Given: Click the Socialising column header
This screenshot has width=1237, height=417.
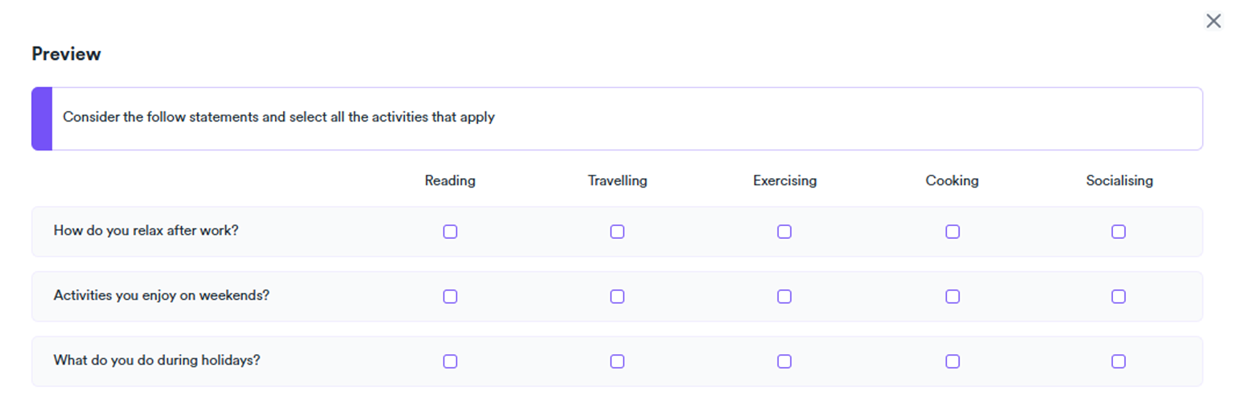Looking at the screenshot, I should tap(1119, 180).
